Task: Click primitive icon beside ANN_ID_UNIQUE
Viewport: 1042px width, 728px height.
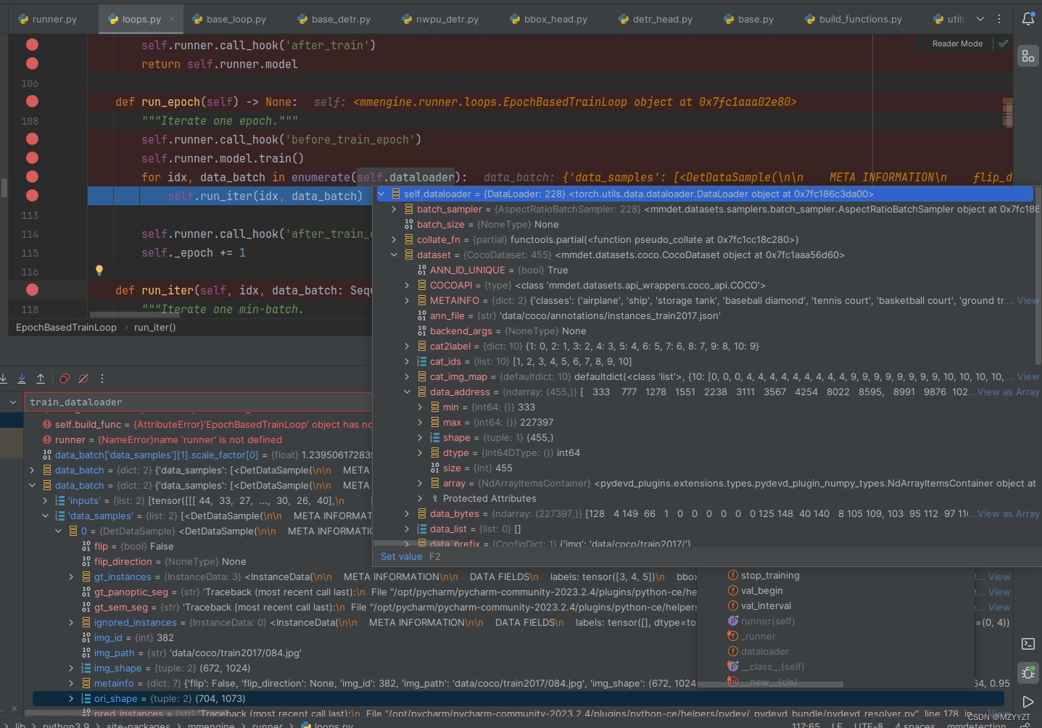Action: click(422, 270)
